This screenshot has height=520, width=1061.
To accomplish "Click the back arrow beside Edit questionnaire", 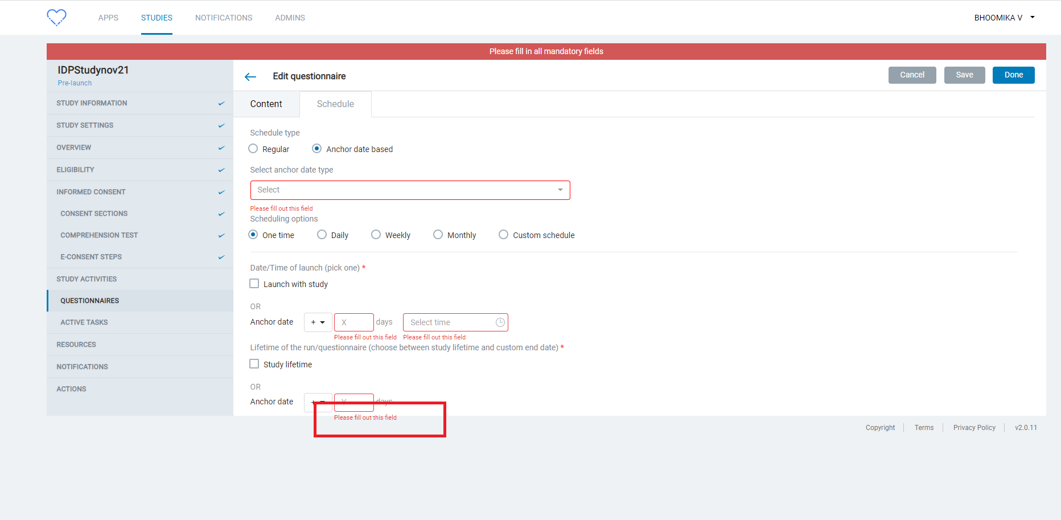I will click(x=250, y=76).
